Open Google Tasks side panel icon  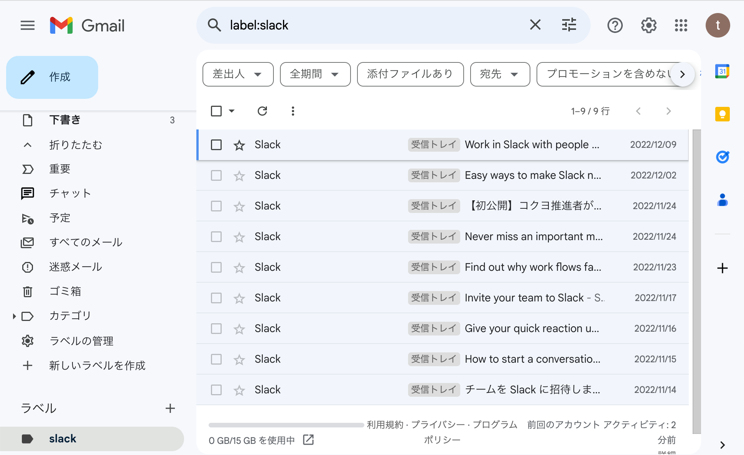(723, 157)
